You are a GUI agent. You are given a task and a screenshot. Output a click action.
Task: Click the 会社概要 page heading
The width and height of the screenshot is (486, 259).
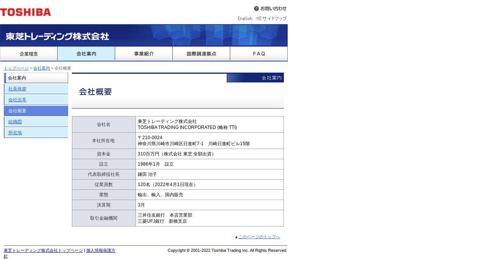(95, 92)
